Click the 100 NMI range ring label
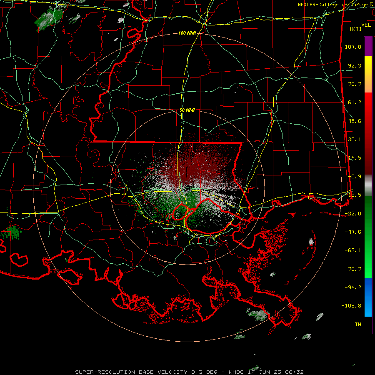This screenshot has height=375, width=375. [x=187, y=33]
